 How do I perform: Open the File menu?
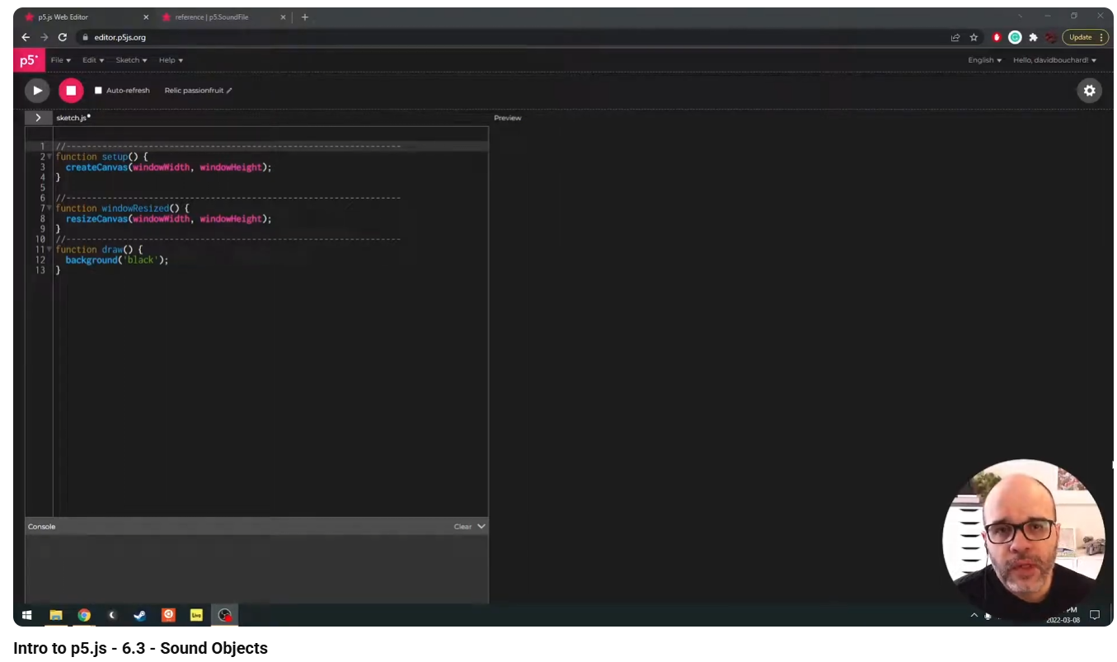(x=60, y=60)
